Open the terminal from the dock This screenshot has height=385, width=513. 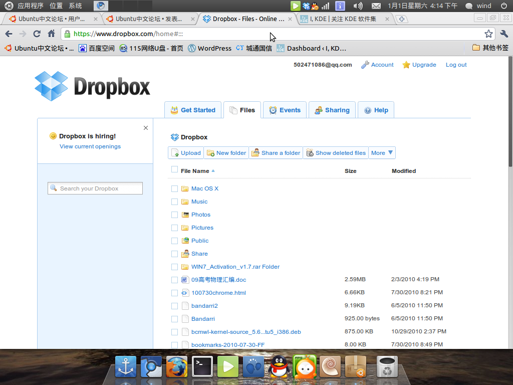point(202,366)
